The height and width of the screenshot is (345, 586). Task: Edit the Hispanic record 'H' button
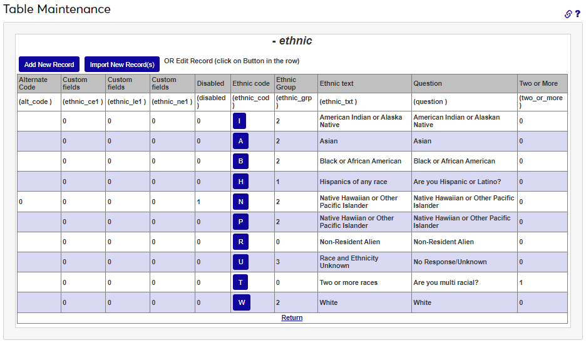click(x=240, y=182)
